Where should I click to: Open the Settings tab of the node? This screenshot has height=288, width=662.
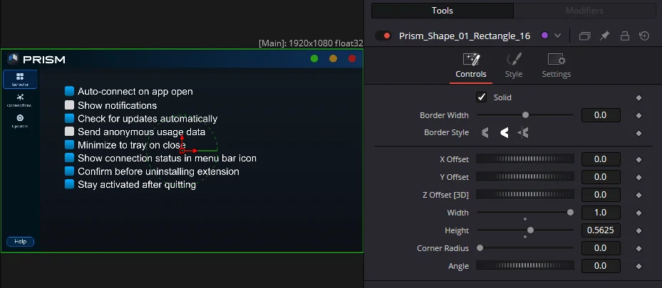pyautogui.click(x=556, y=67)
